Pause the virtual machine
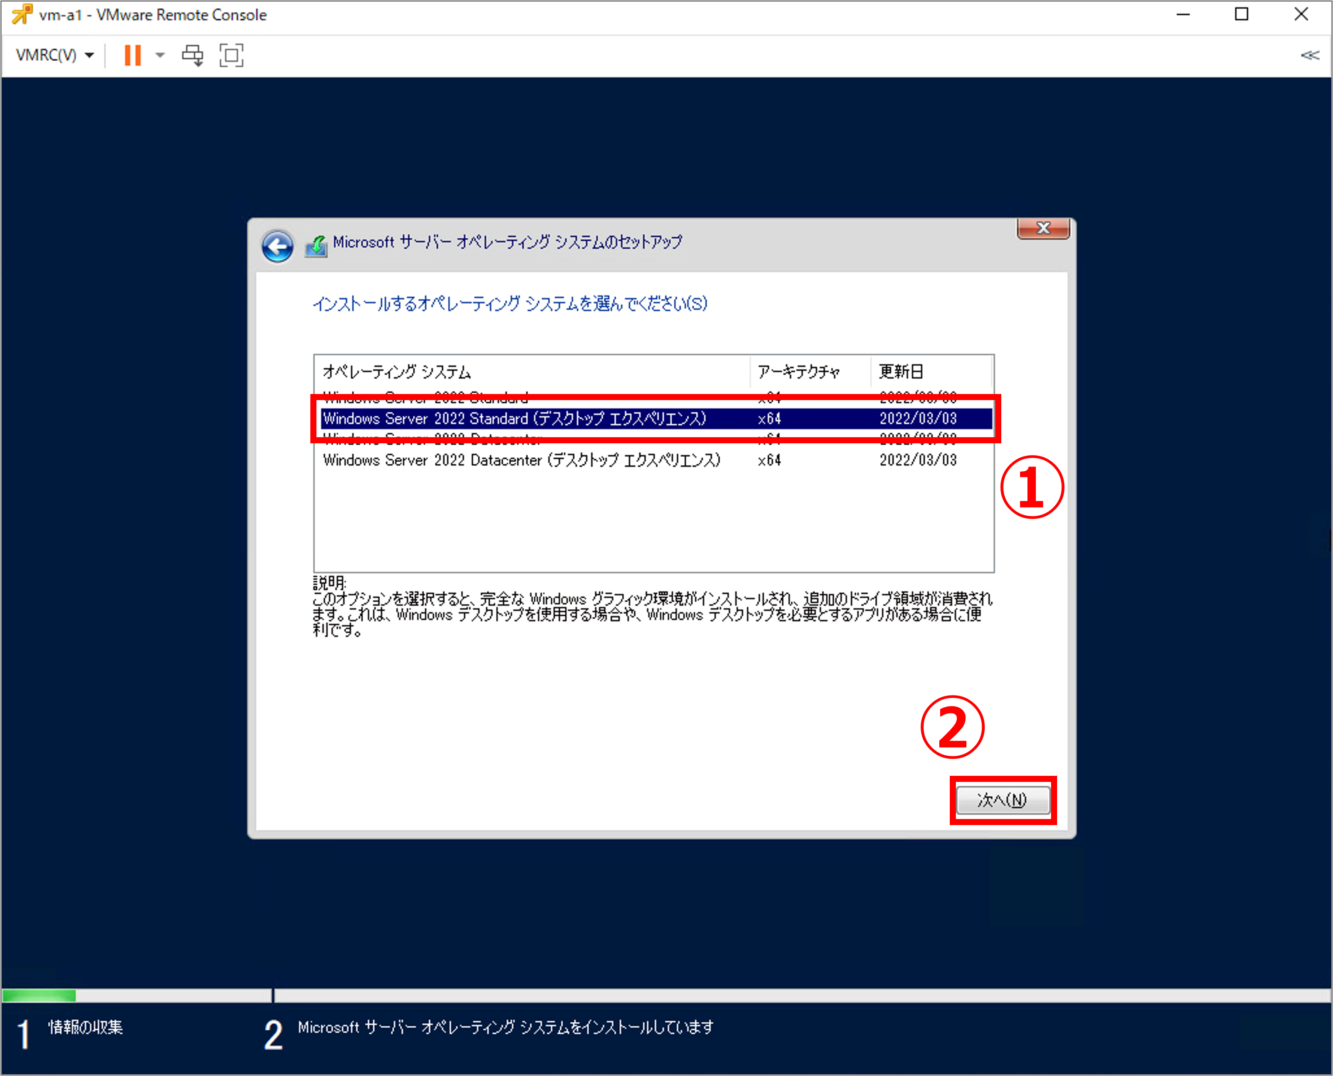Image resolution: width=1333 pixels, height=1076 pixels. (133, 55)
